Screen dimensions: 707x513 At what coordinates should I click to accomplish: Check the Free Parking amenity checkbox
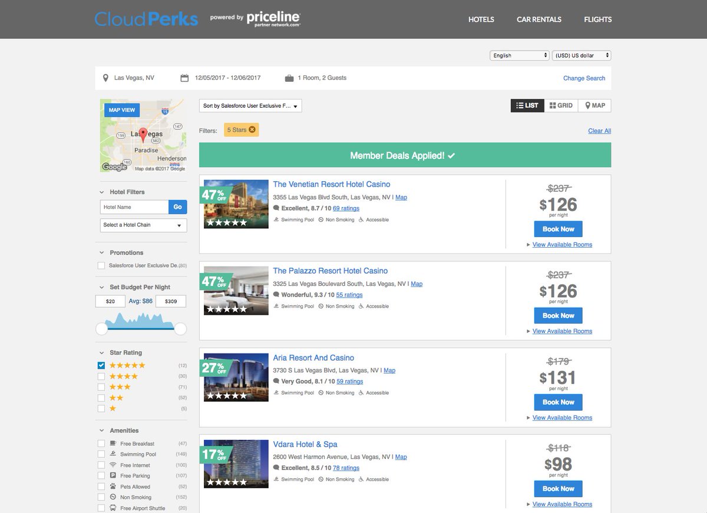click(x=101, y=476)
